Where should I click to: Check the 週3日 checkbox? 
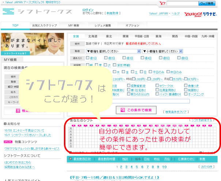click(124, 58)
